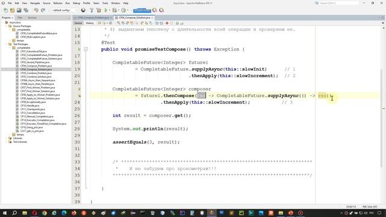Click the Open Project icon in the main toolbar
Image resolution: width=386 pixels, height=217 pixels.
19,10
